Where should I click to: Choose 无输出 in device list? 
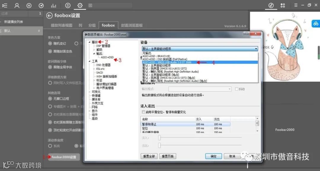pos(200,53)
